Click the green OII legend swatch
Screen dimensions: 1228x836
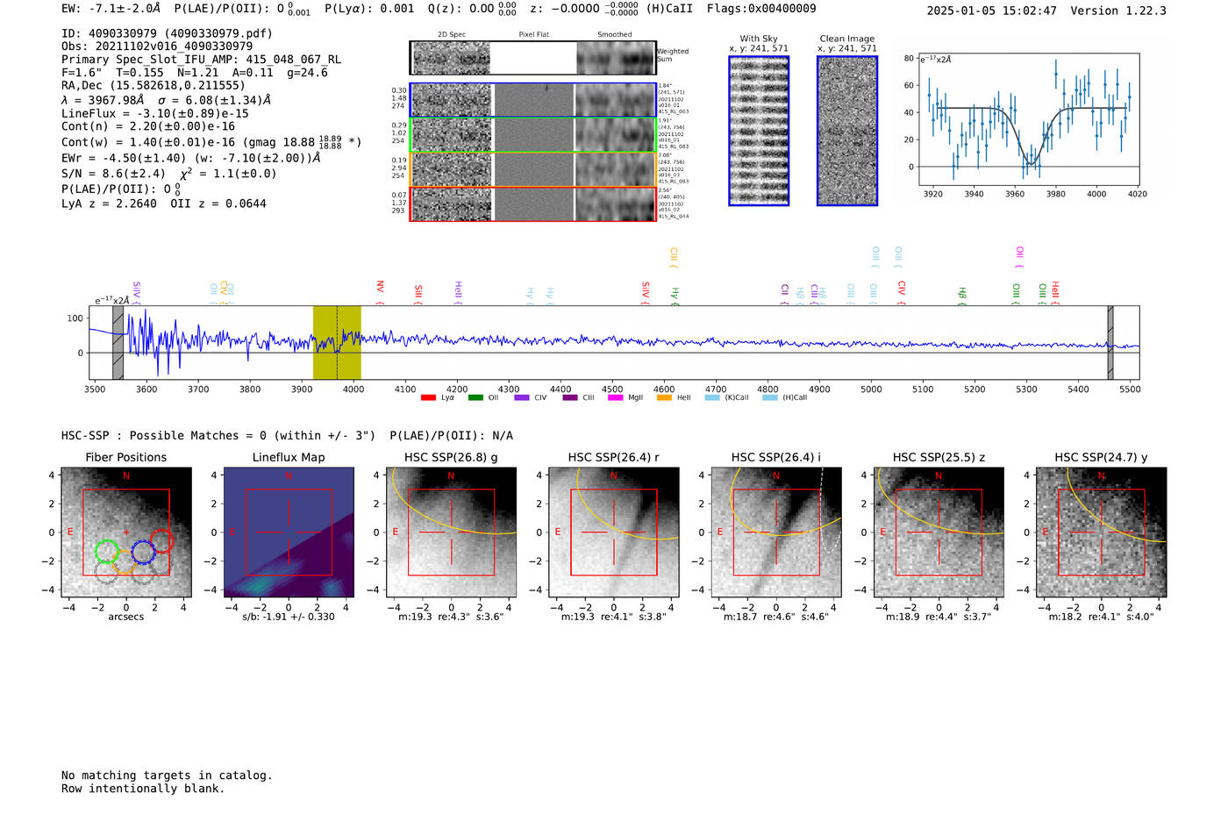tap(475, 397)
